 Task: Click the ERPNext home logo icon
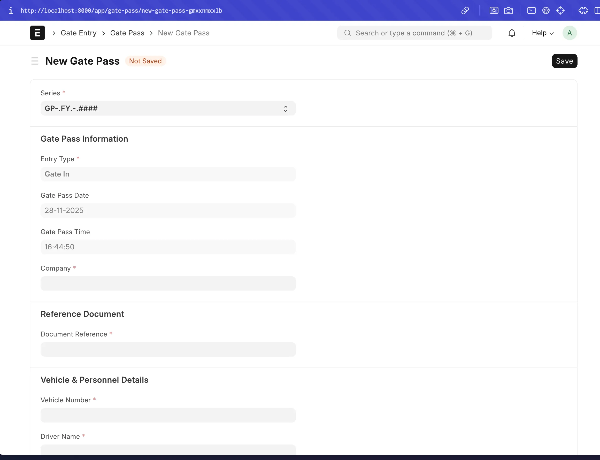click(37, 33)
